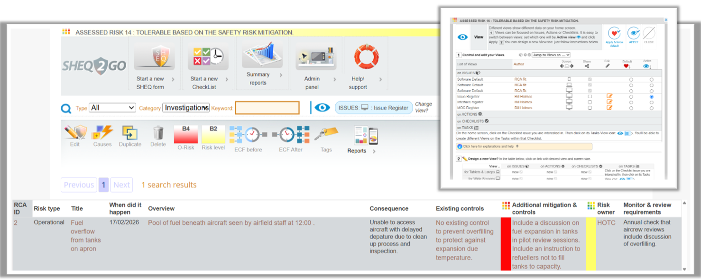
Task: Click the search magnifier icon beside Type
Action: tap(66, 109)
